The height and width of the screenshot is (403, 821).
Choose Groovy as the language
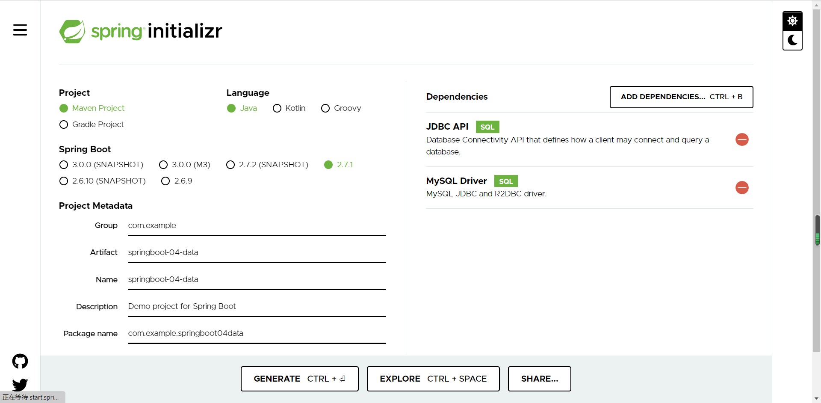341,108
